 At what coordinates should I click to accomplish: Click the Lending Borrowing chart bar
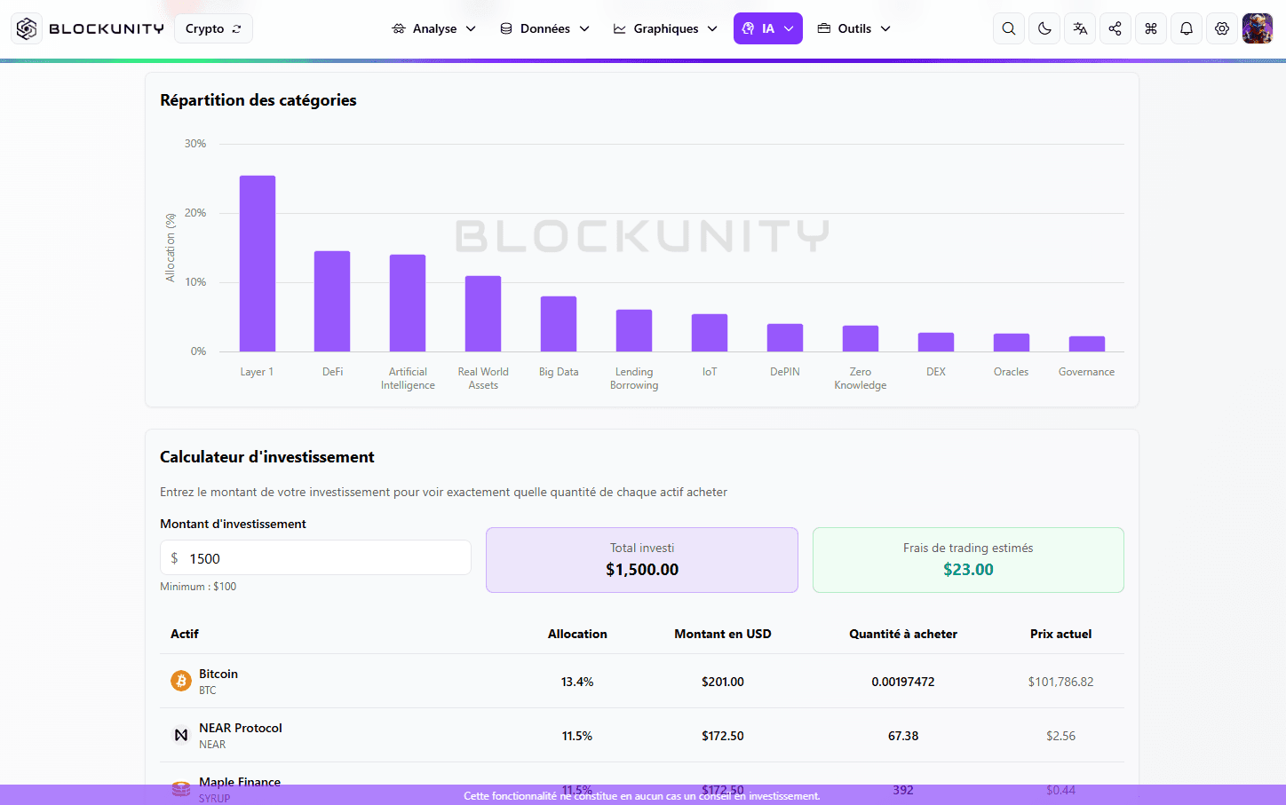[x=634, y=331]
